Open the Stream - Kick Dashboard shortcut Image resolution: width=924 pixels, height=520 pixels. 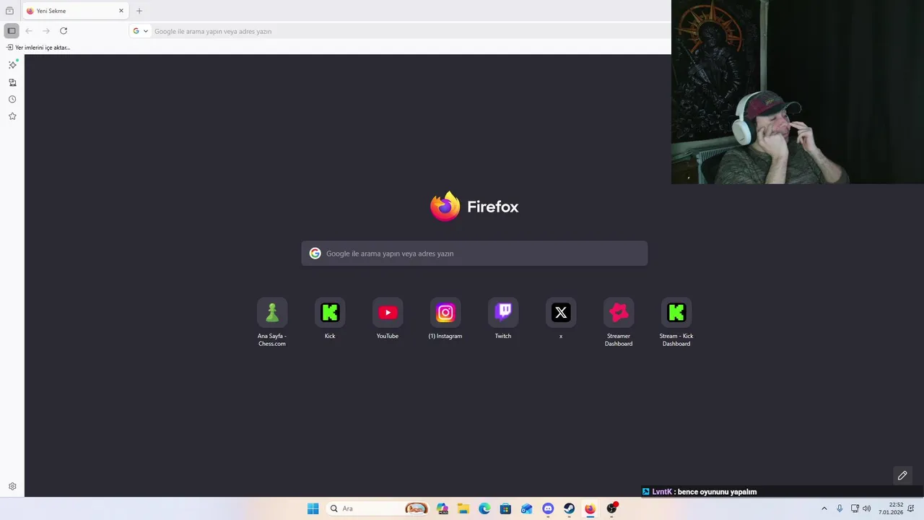(676, 322)
